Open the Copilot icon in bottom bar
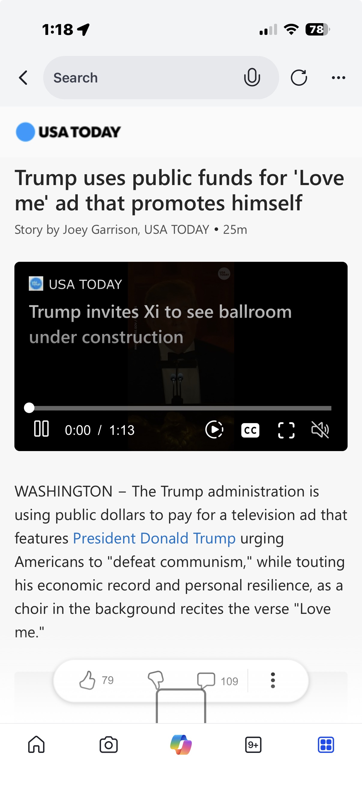The height and width of the screenshot is (789, 362). pyautogui.click(x=181, y=744)
